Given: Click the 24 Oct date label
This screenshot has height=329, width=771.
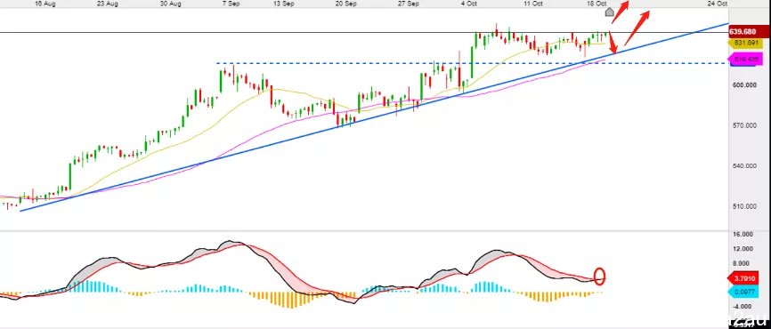Looking at the screenshot, I should (x=718, y=4).
